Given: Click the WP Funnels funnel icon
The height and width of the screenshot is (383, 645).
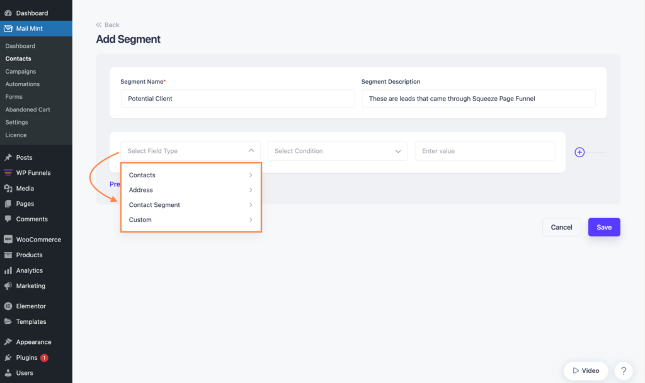Looking at the screenshot, I should click(9, 172).
